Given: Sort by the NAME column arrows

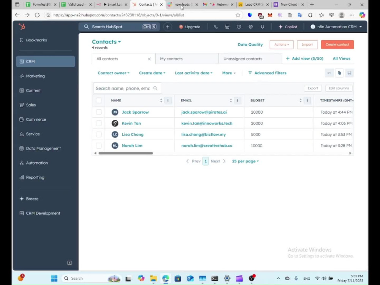Looking at the screenshot, I should [x=161, y=100].
